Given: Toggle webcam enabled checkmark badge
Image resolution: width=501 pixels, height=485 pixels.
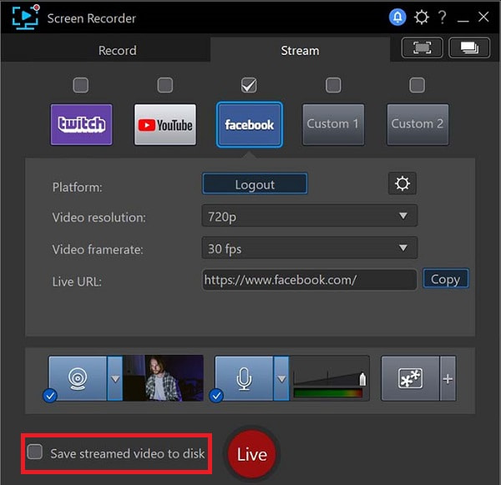Looking at the screenshot, I should pos(50,397).
